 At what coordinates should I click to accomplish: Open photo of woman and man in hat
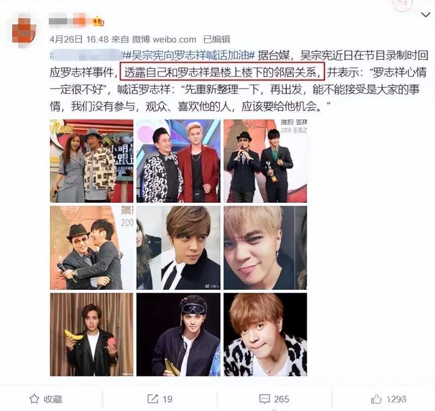tap(91, 161)
